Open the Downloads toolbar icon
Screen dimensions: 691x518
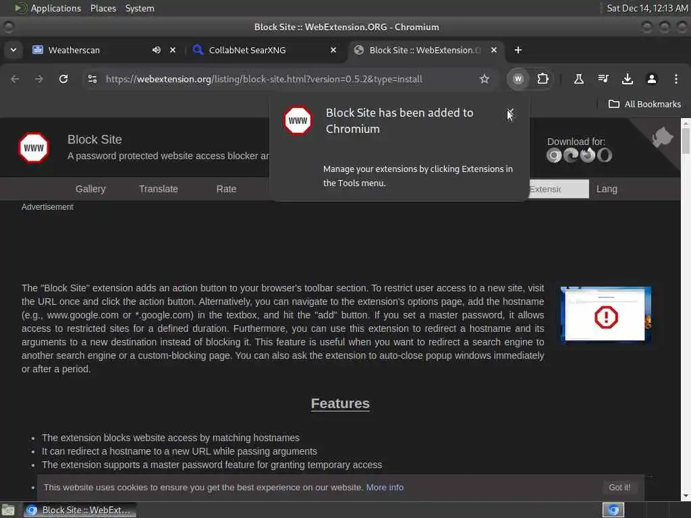coord(627,79)
